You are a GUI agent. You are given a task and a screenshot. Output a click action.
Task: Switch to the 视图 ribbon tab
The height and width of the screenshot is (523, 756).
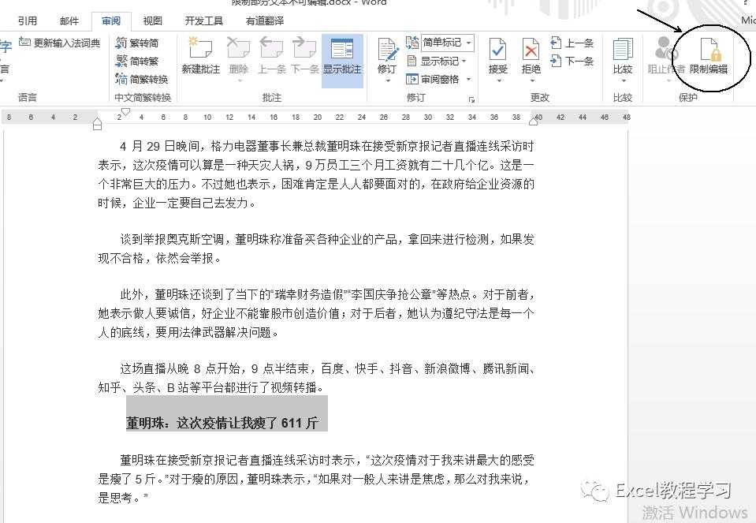[152, 21]
